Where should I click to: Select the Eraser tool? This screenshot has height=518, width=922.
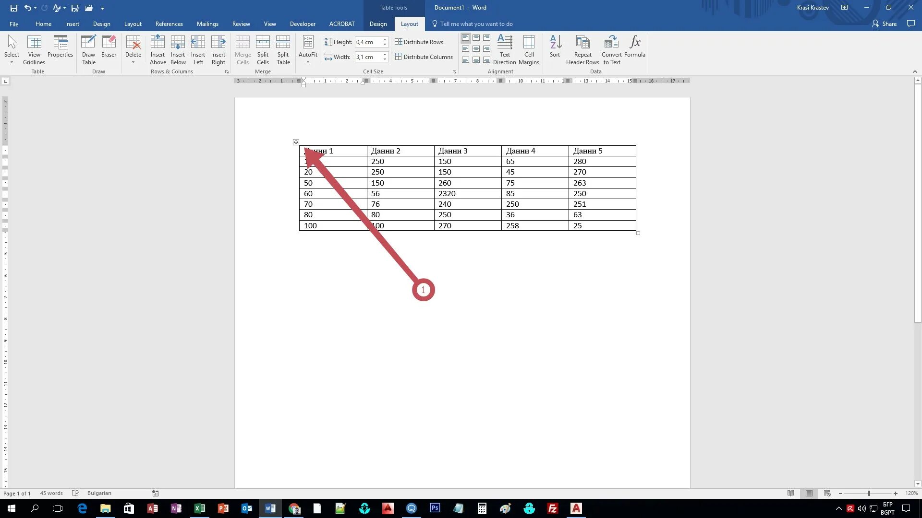[x=109, y=47]
